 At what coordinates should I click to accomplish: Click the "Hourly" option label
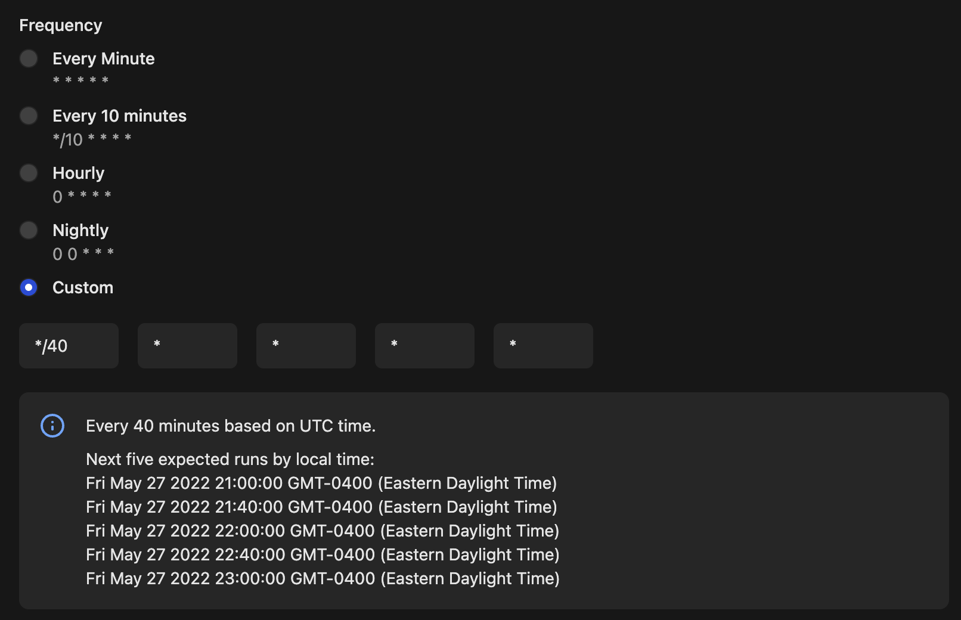[x=78, y=173]
